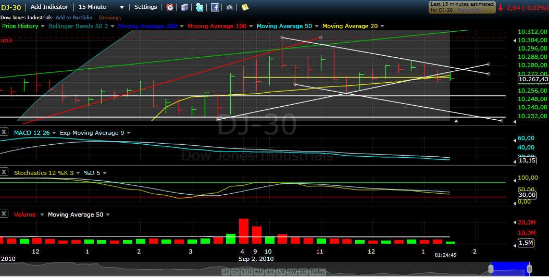Click the More Info link

(471, 10)
